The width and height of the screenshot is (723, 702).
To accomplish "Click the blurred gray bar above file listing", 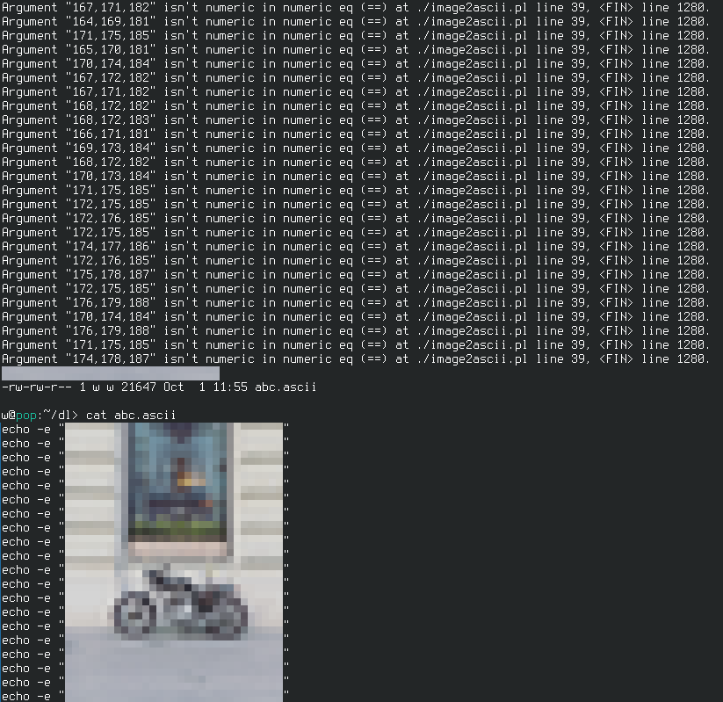I will [x=110, y=373].
